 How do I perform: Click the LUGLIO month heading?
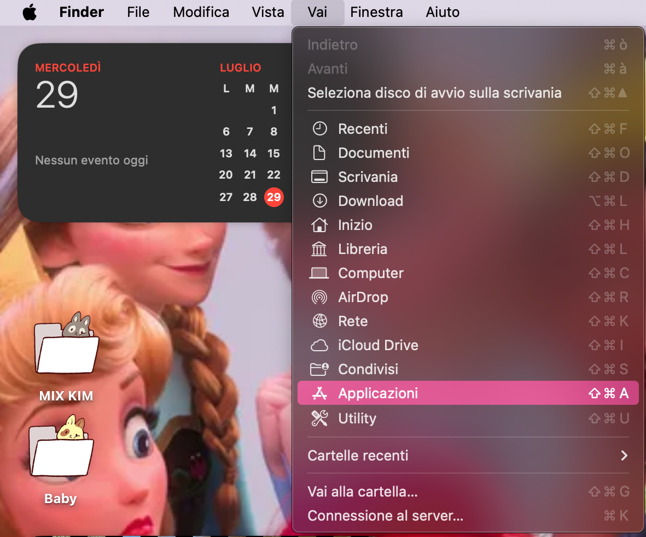[240, 68]
